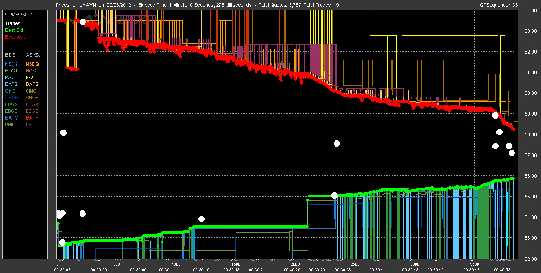This screenshot has height=273, width=541.
Task: Click the 64.00 price axis label
Action: click(x=531, y=11)
